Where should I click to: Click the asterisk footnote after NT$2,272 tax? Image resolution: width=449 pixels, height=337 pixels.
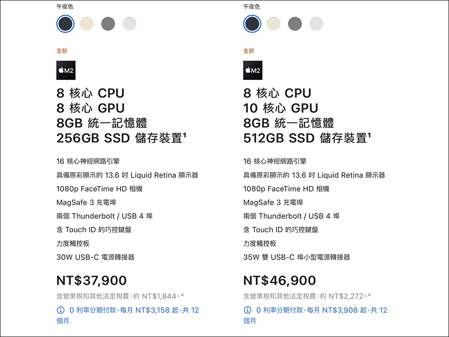[x=369, y=296]
